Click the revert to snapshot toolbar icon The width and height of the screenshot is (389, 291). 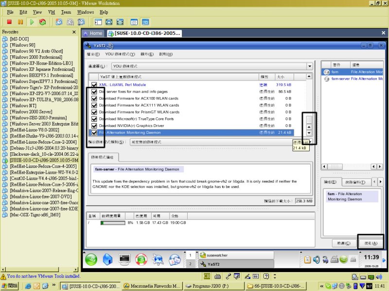point(70,22)
